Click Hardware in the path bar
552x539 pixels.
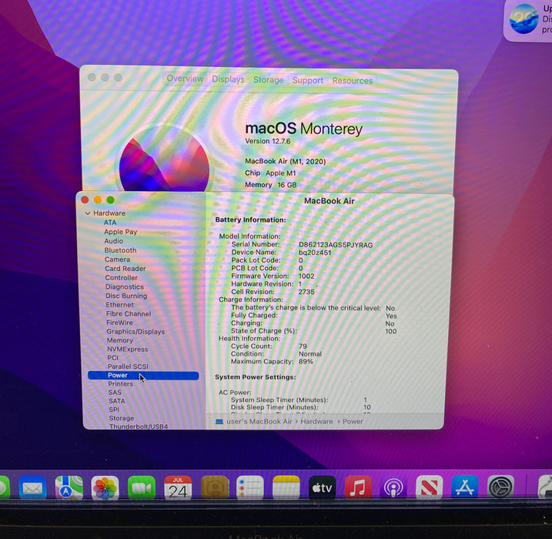coord(316,421)
